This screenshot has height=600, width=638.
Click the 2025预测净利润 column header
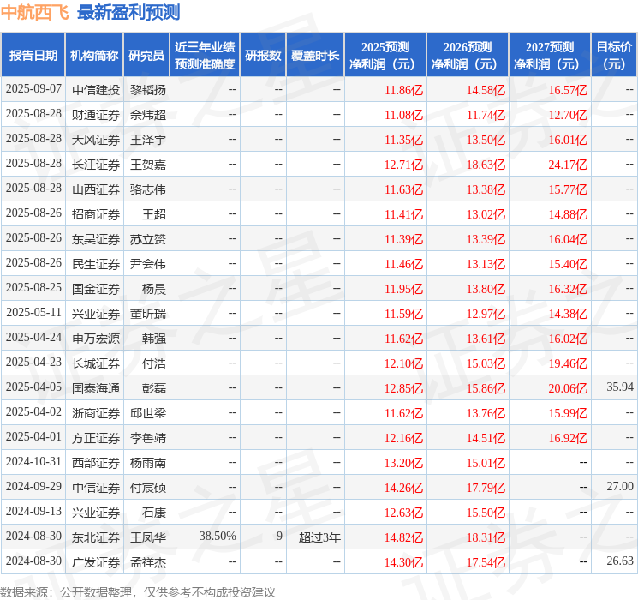[x=385, y=56]
